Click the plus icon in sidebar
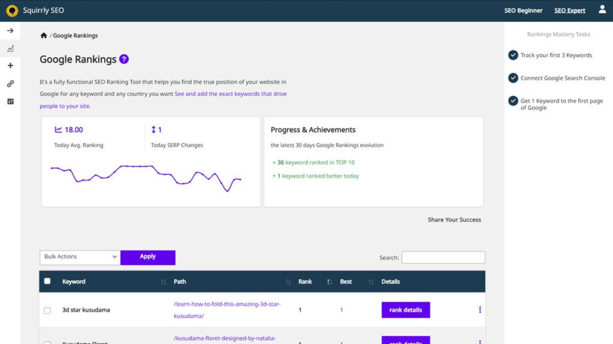 coord(10,65)
